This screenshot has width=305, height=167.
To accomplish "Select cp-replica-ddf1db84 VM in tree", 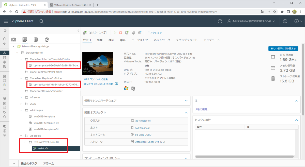I will (56, 85).
